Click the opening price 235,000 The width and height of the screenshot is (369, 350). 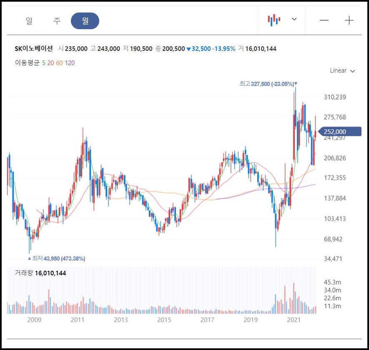76,49
